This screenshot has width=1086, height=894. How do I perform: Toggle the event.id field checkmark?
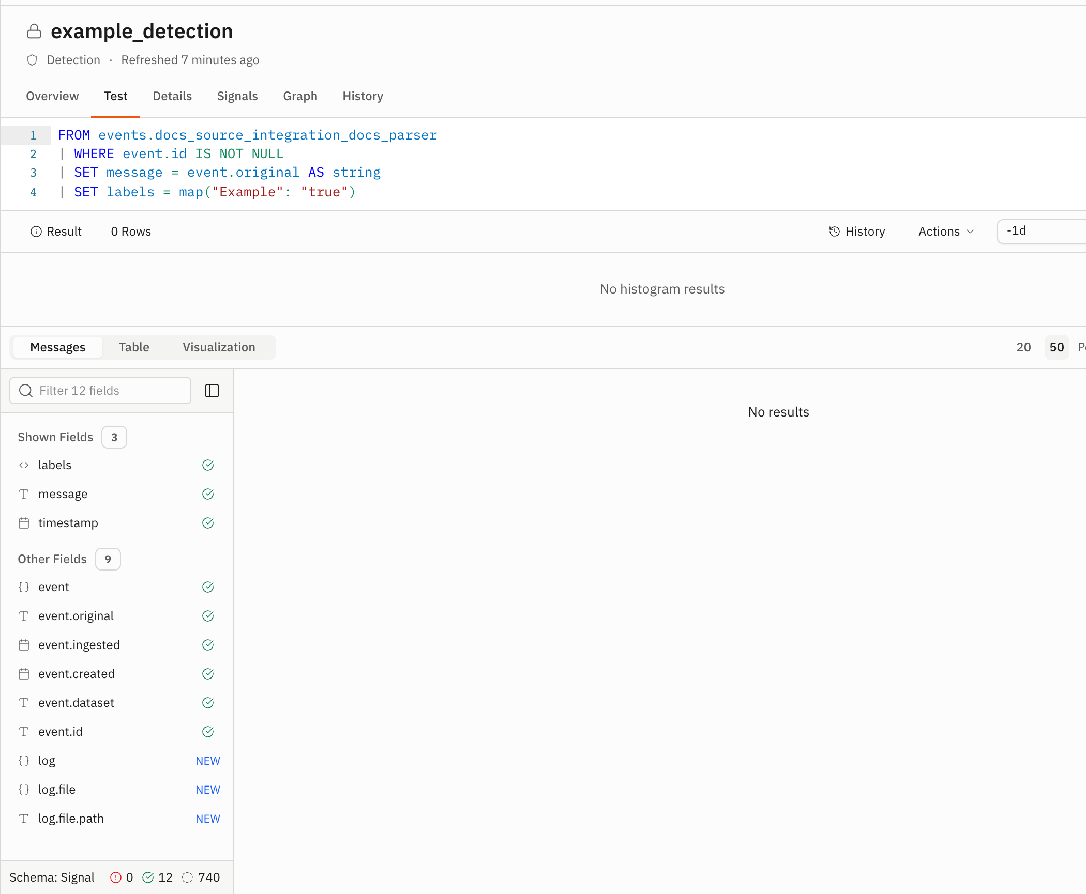pyautogui.click(x=208, y=732)
